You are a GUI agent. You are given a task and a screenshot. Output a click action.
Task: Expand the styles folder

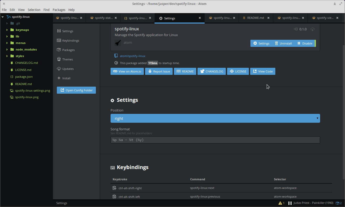coord(7,56)
